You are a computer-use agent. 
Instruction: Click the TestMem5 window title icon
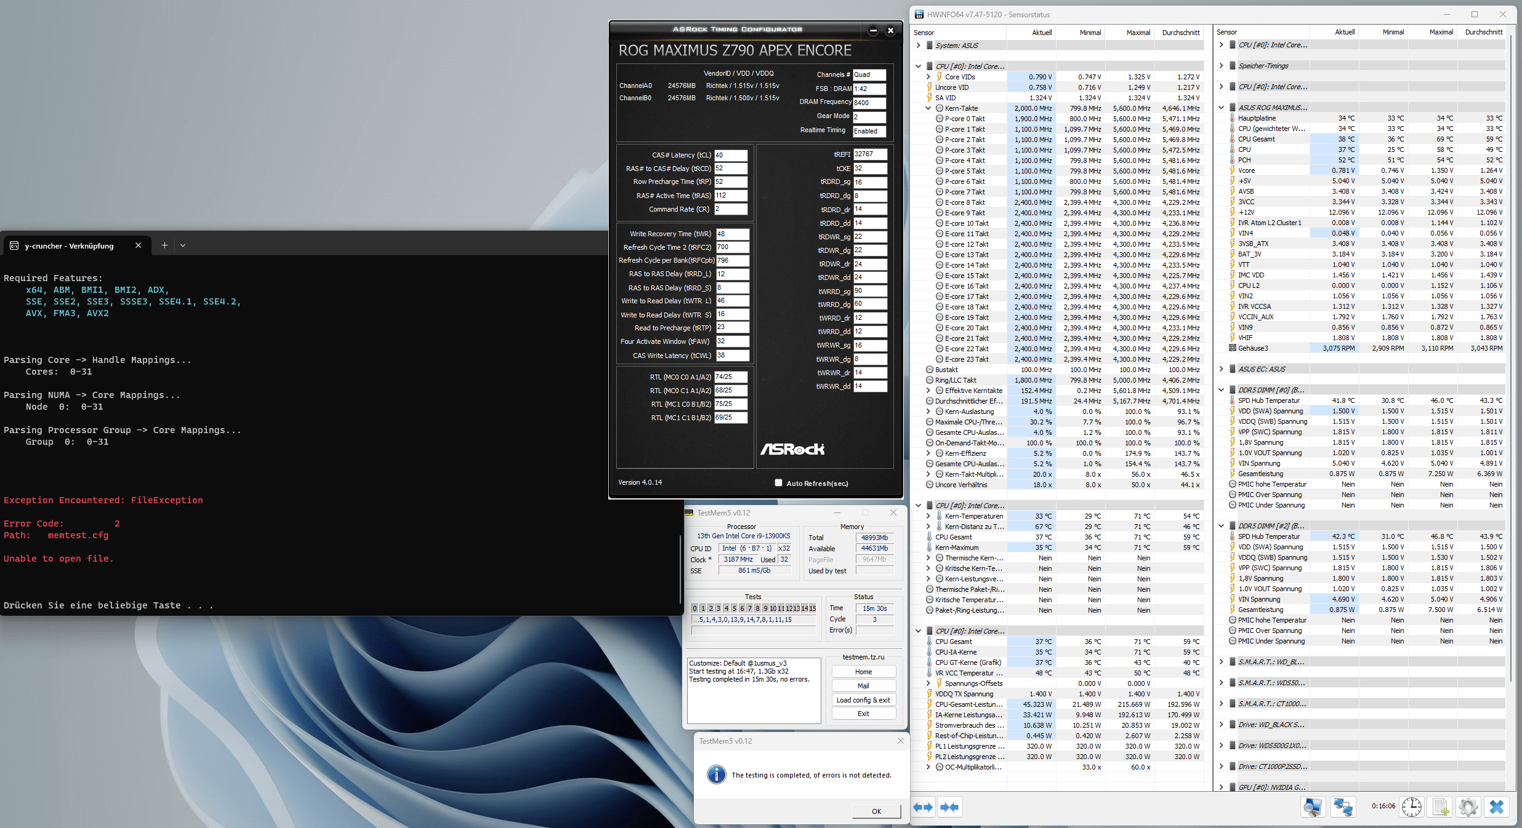(x=690, y=512)
